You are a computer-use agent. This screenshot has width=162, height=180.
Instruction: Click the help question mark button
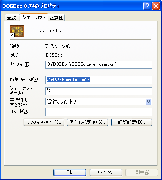(x=147, y=6)
